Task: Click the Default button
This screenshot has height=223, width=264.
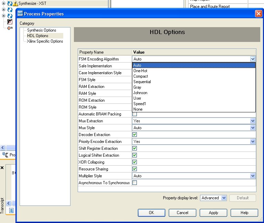Action: pyautogui.click(x=243, y=198)
